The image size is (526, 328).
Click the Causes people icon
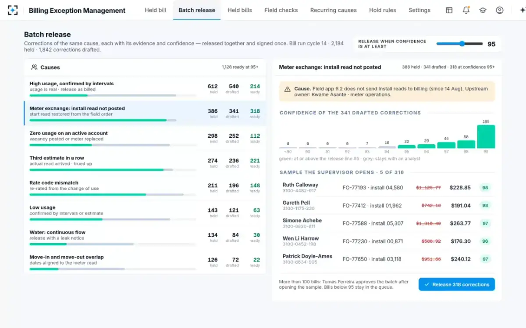(34, 67)
